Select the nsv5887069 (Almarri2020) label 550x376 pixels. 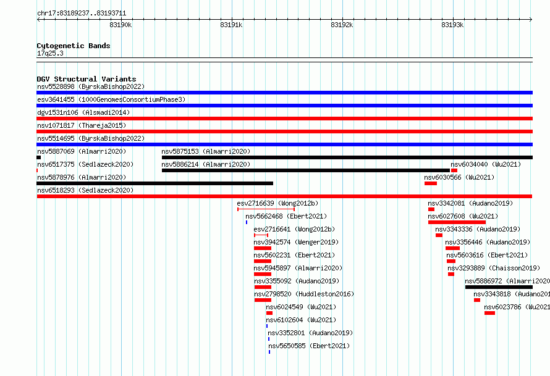pyautogui.click(x=82, y=151)
